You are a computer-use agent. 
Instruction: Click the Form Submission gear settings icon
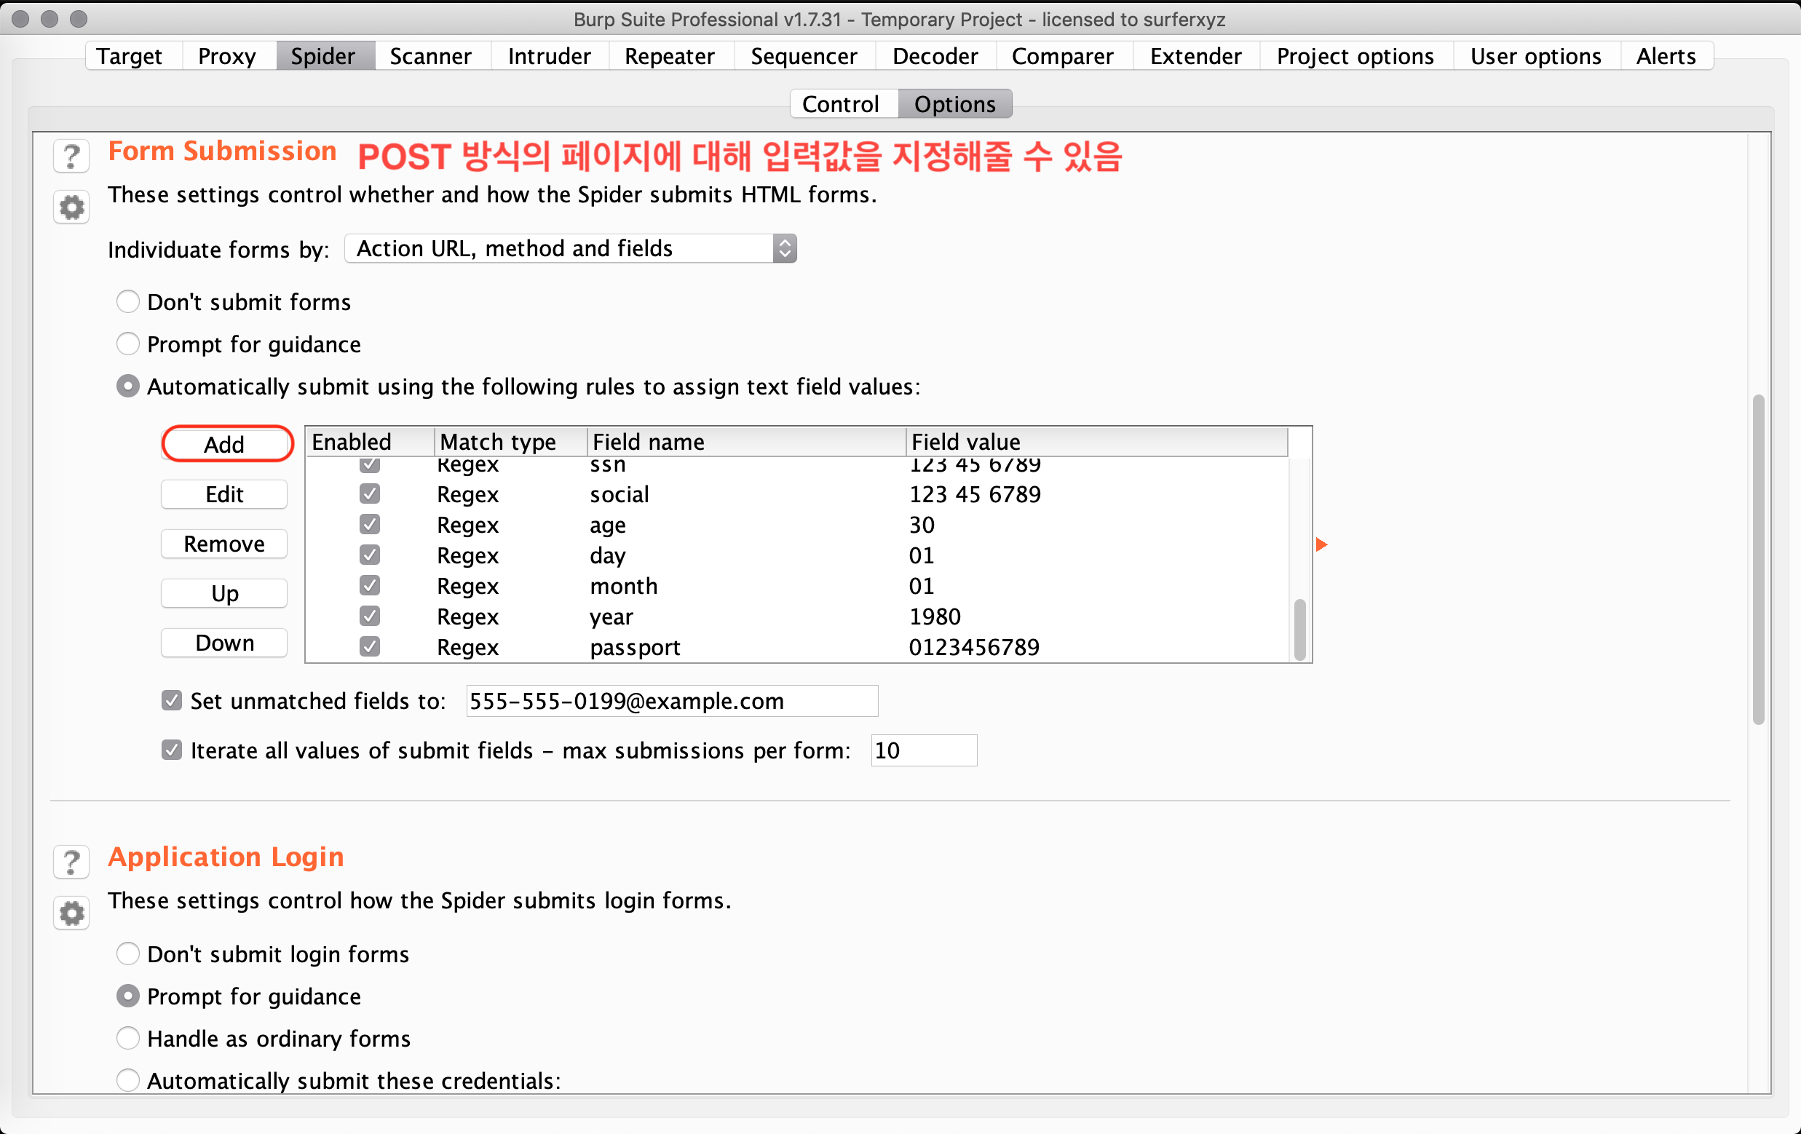pos(71,207)
